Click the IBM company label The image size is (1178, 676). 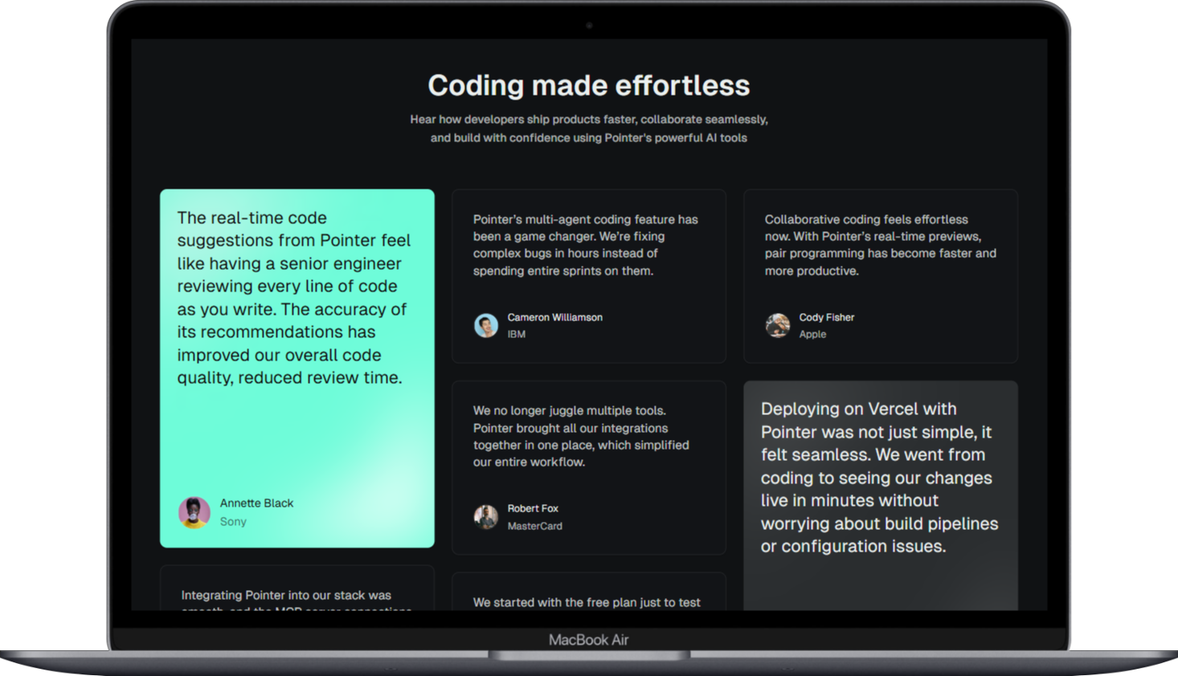[x=516, y=334]
